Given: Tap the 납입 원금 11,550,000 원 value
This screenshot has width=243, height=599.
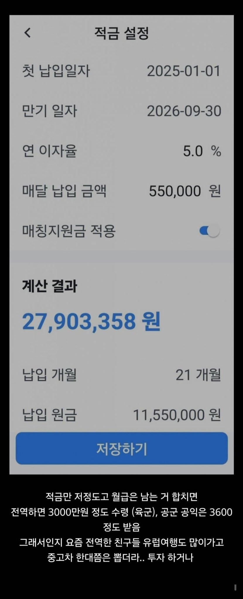Looking at the screenshot, I should [177, 415].
